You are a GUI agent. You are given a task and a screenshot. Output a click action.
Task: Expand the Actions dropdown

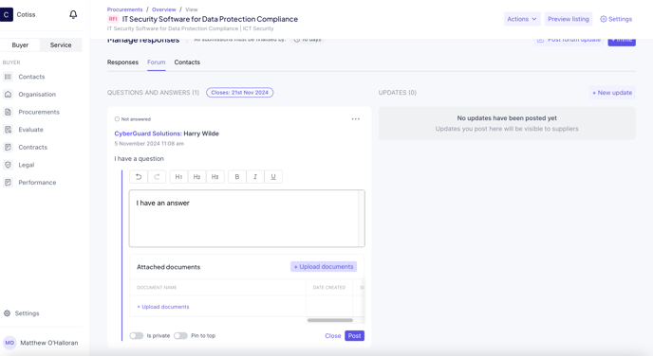pyautogui.click(x=522, y=19)
